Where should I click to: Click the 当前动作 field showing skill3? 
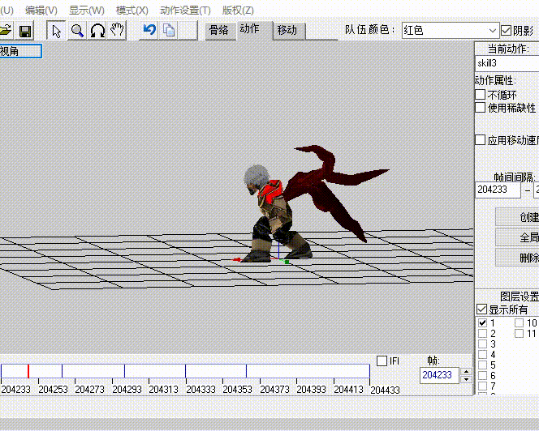tap(507, 63)
